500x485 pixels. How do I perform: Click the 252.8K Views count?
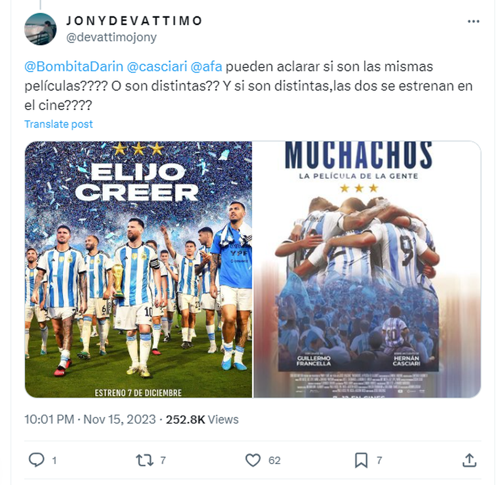click(202, 419)
